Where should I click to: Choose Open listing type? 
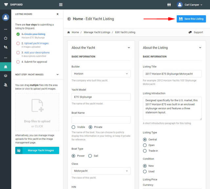145,145
